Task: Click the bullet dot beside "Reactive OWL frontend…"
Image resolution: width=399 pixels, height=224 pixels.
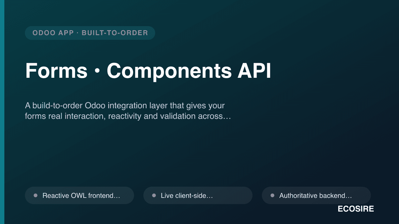Action: [x=36, y=195]
